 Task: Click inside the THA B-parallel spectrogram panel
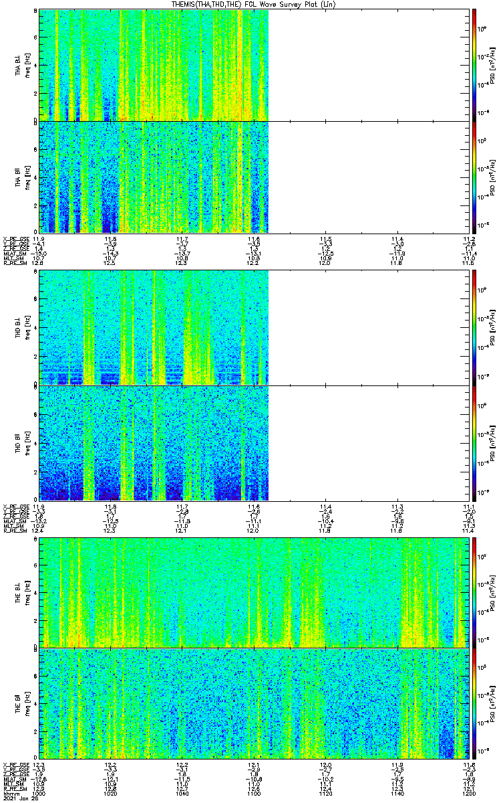pos(254,177)
